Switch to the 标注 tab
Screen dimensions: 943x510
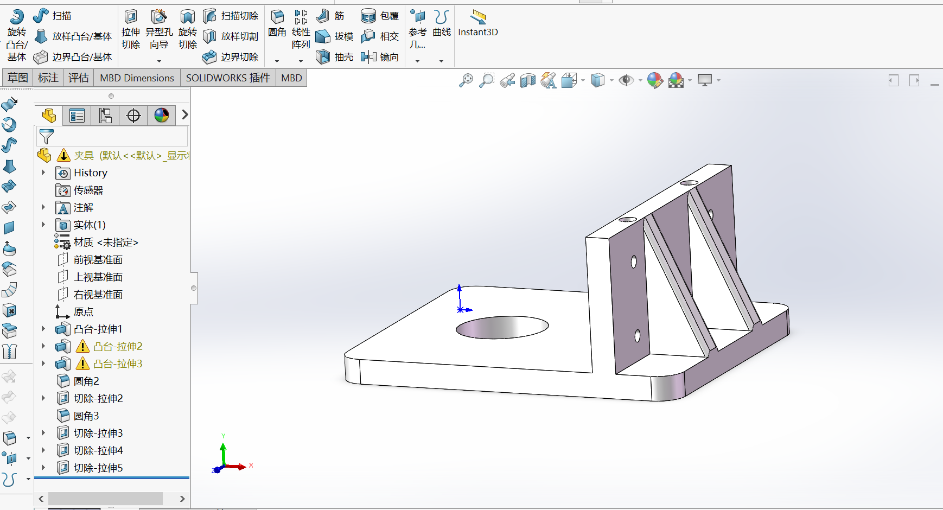[x=48, y=78]
